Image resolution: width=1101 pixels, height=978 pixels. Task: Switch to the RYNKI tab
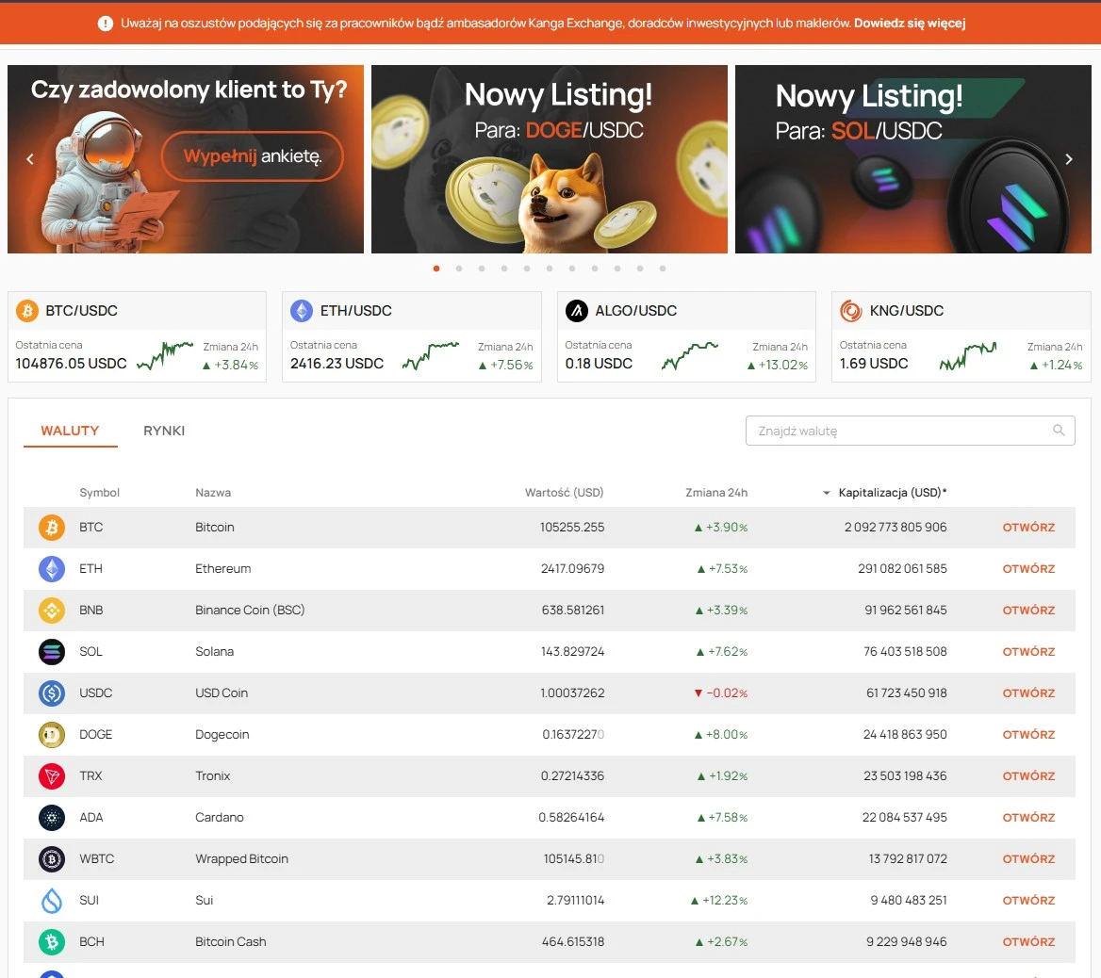tap(164, 431)
